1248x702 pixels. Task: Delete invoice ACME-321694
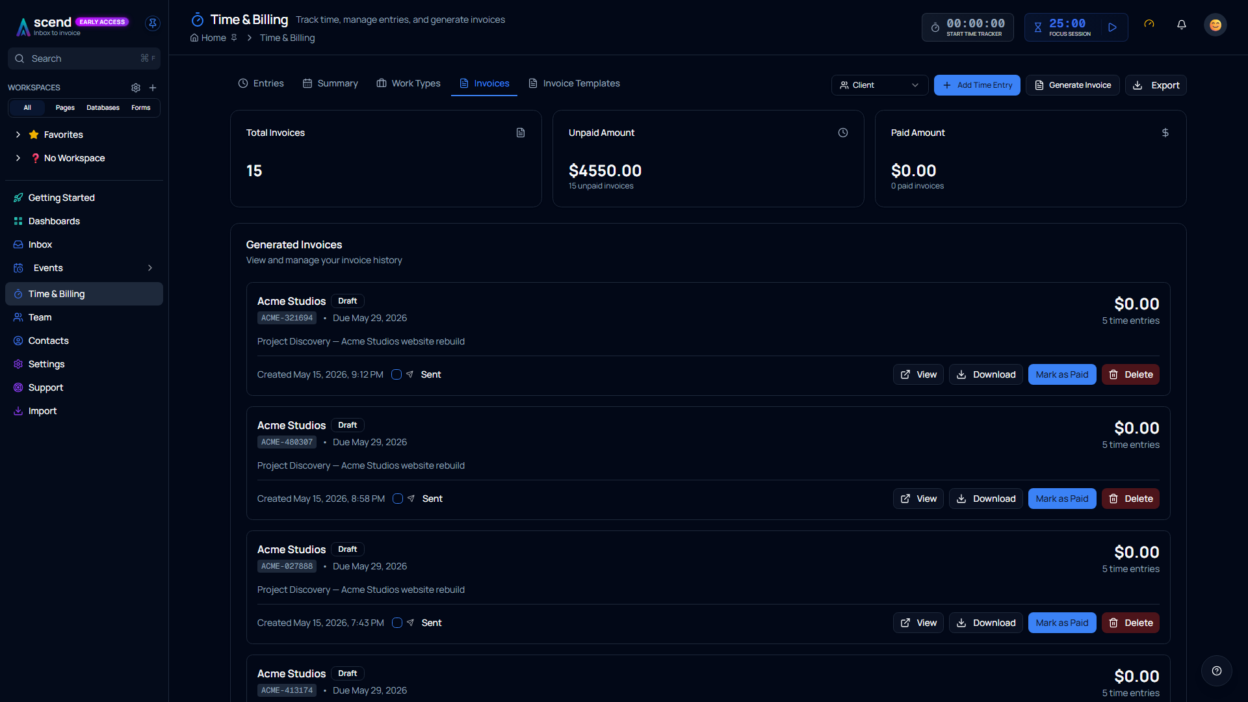point(1130,374)
